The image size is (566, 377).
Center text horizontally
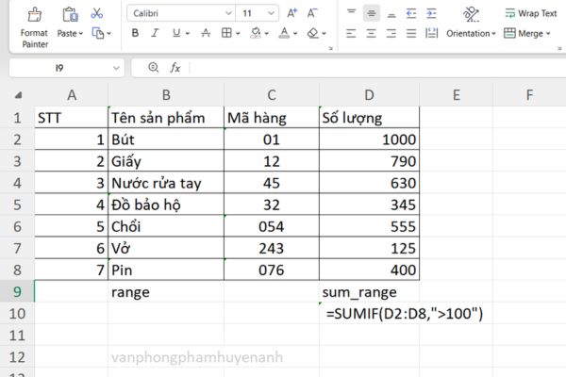(x=371, y=34)
